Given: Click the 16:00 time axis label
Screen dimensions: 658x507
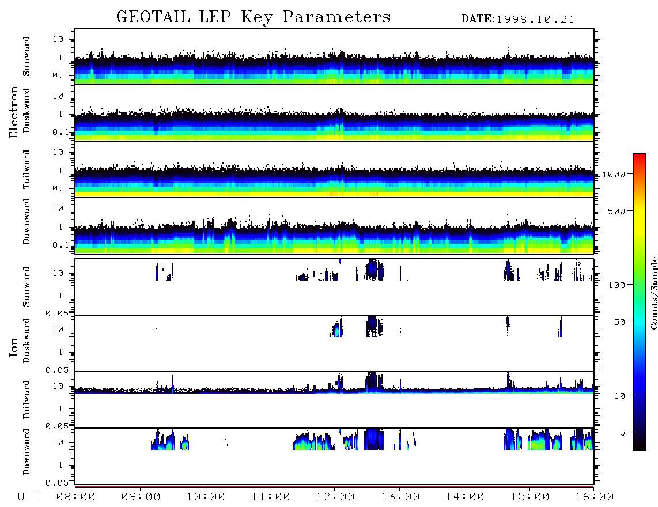Looking at the screenshot, I should (x=595, y=497).
